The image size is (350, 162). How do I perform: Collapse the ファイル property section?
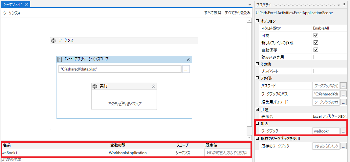257,78
